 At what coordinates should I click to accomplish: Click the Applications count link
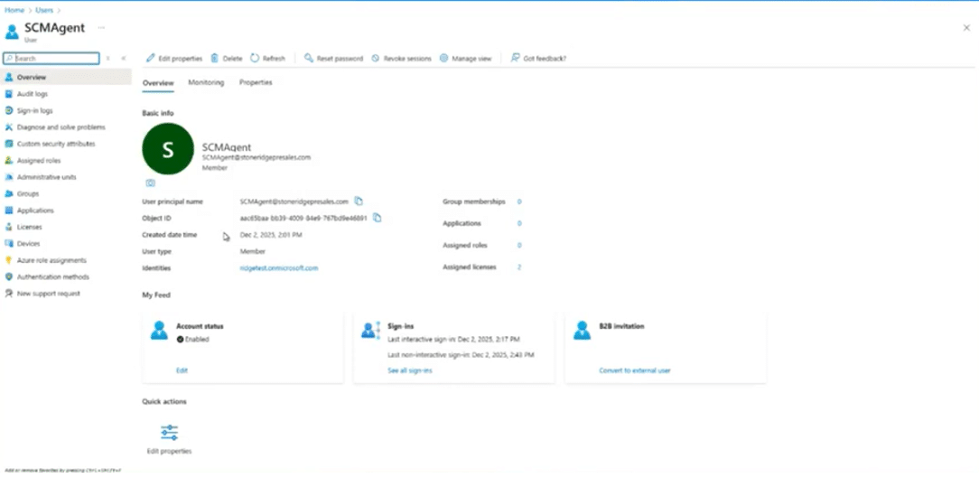coord(519,223)
